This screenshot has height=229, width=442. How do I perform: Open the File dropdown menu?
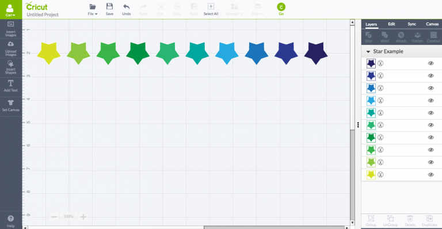tap(93, 9)
